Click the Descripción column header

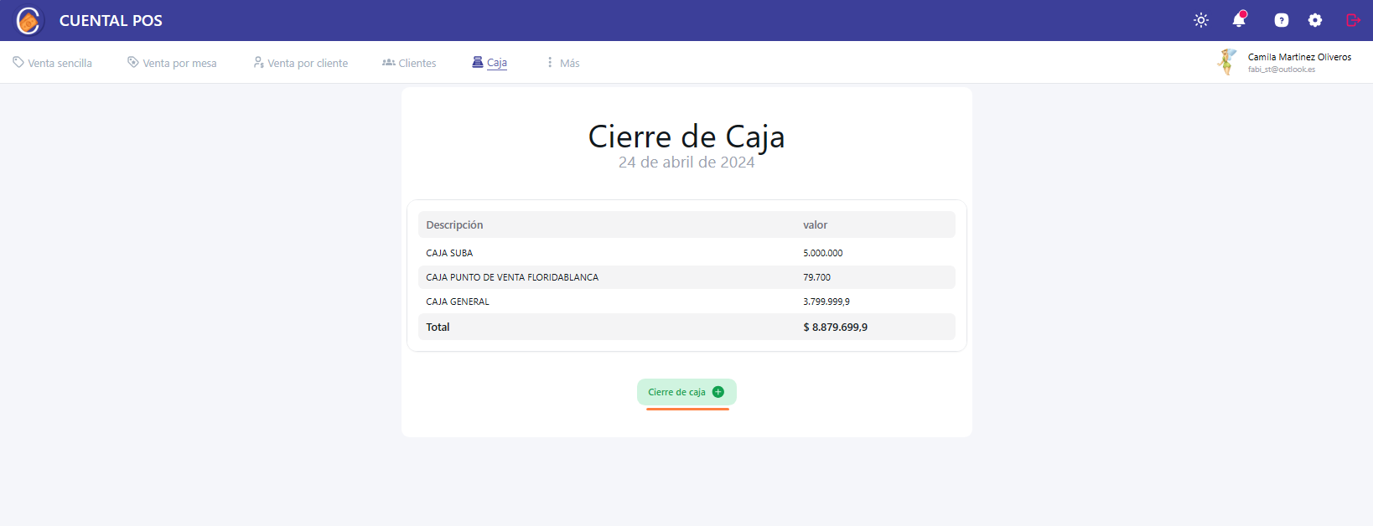point(454,224)
